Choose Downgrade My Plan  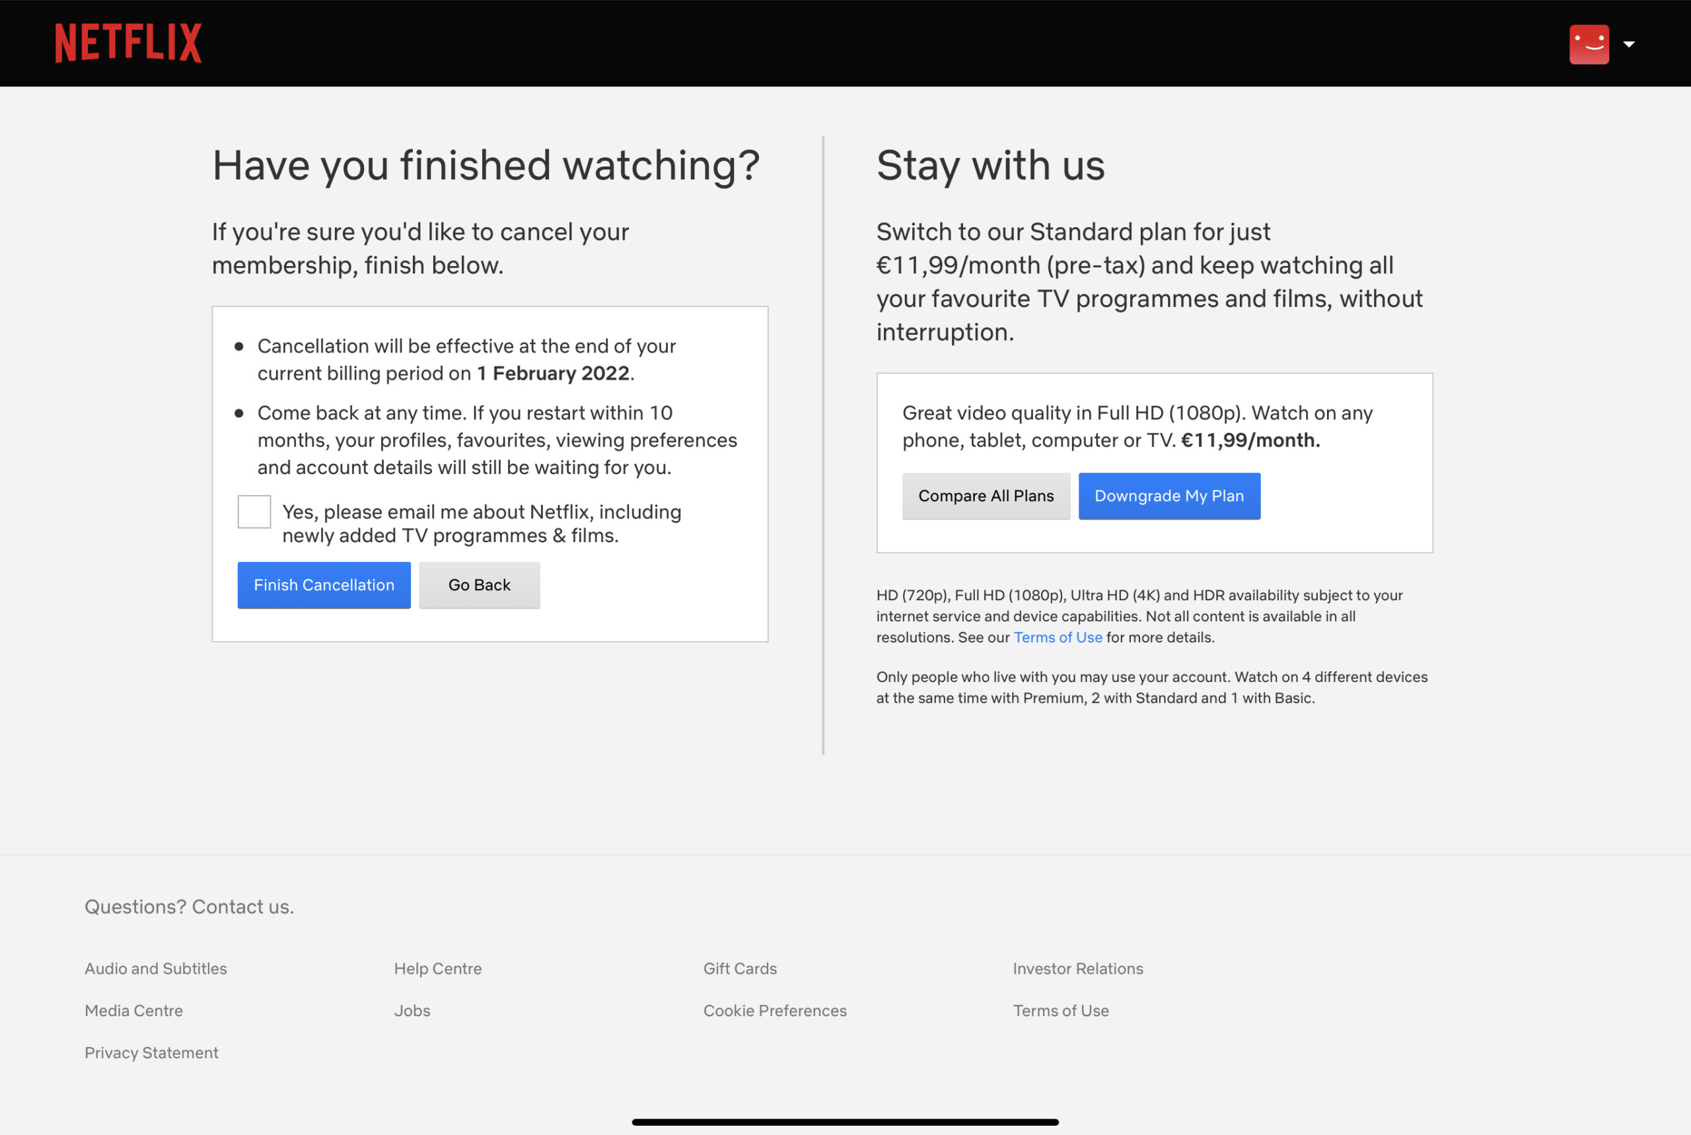(x=1169, y=496)
